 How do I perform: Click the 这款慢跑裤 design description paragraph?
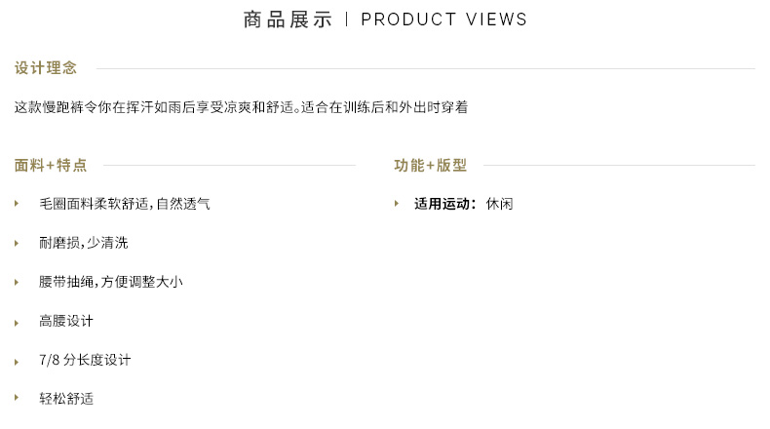click(241, 107)
